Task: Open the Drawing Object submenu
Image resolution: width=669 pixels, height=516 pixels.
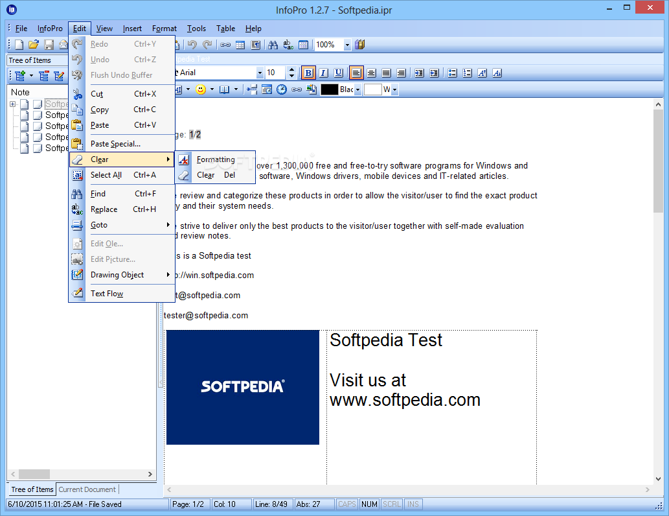Action: pyautogui.click(x=122, y=275)
